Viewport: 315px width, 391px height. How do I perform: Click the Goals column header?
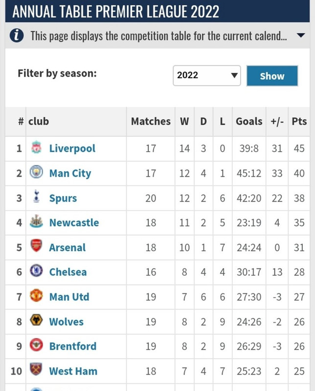249,121
